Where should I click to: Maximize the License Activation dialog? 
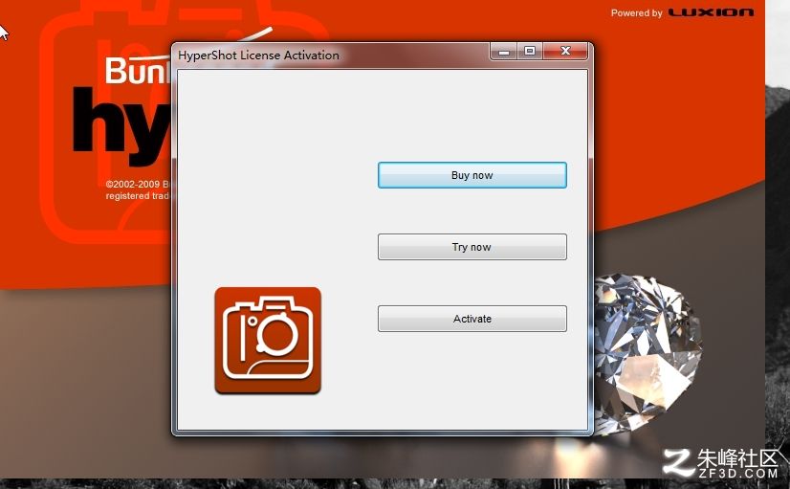[530, 51]
